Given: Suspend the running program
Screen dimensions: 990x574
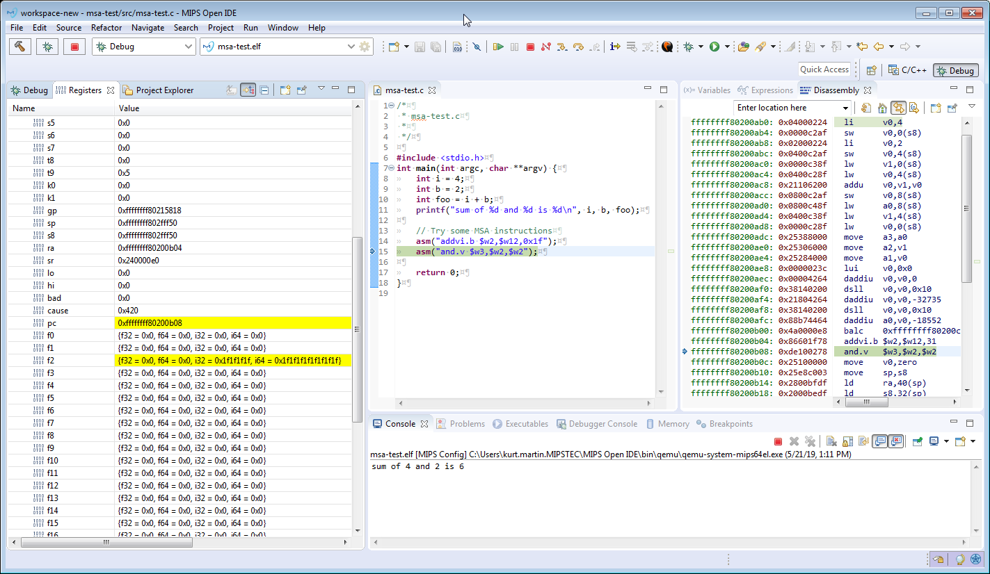Looking at the screenshot, I should pyautogui.click(x=515, y=46).
